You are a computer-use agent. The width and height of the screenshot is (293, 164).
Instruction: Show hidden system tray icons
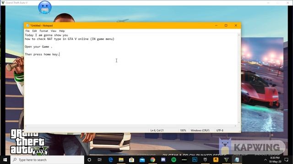266,160
